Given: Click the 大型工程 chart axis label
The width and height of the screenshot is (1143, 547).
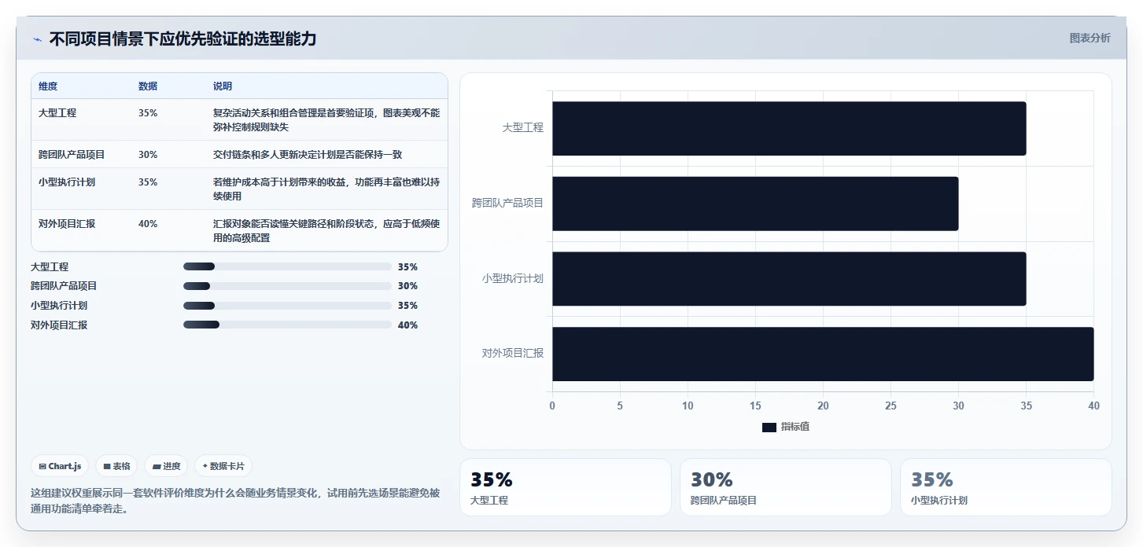Looking at the screenshot, I should tap(523, 127).
